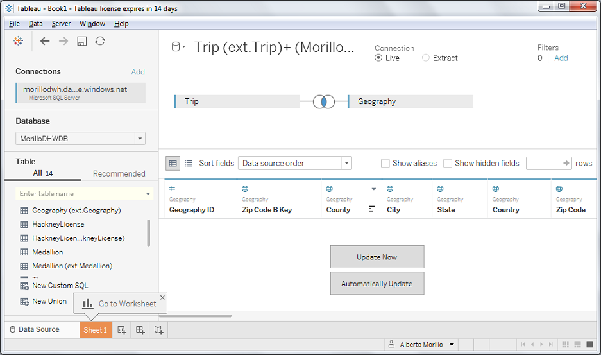Open the File menu

pyautogui.click(x=14, y=24)
